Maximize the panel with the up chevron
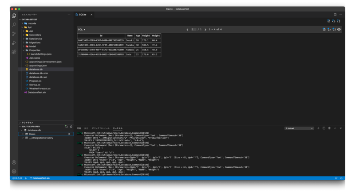 (335, 128)
